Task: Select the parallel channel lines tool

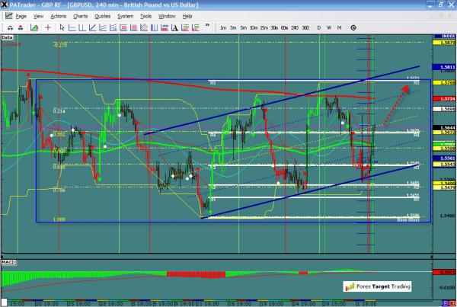Action: coord(103,27)
